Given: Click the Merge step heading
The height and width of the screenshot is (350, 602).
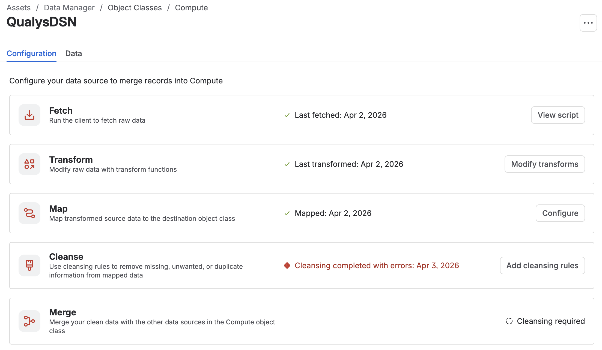Looking at the screenshot, I should (63, 312).
